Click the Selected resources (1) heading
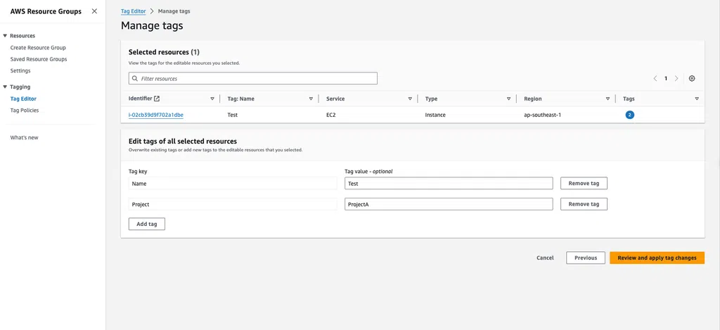 164,52
